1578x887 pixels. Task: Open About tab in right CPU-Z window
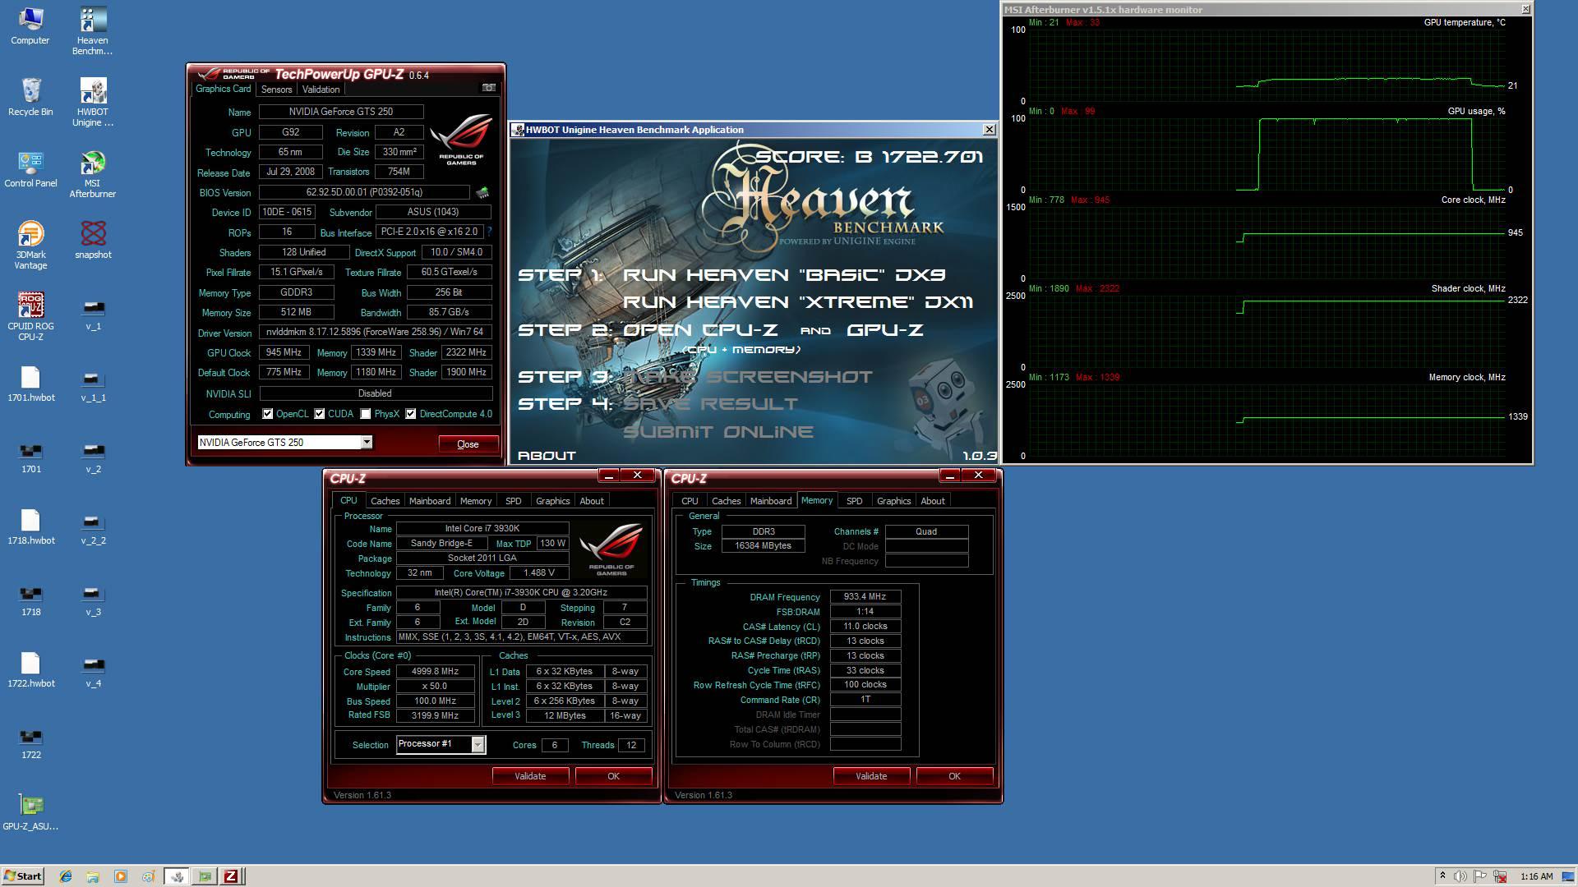pyautogui.click(x=932, y=501)
